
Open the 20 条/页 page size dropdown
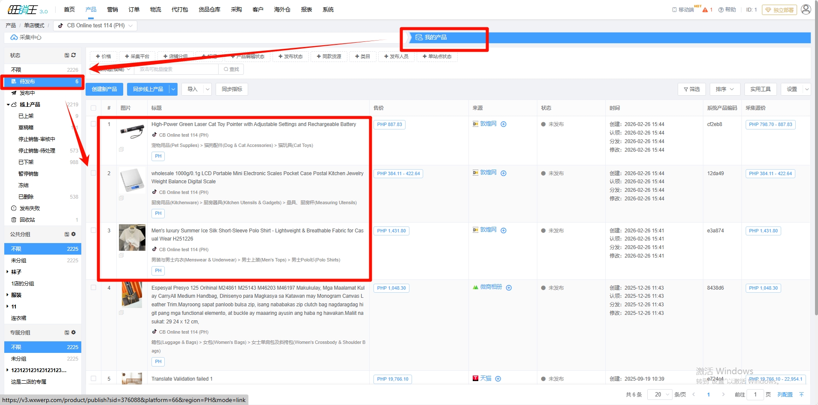coord(659,394)
